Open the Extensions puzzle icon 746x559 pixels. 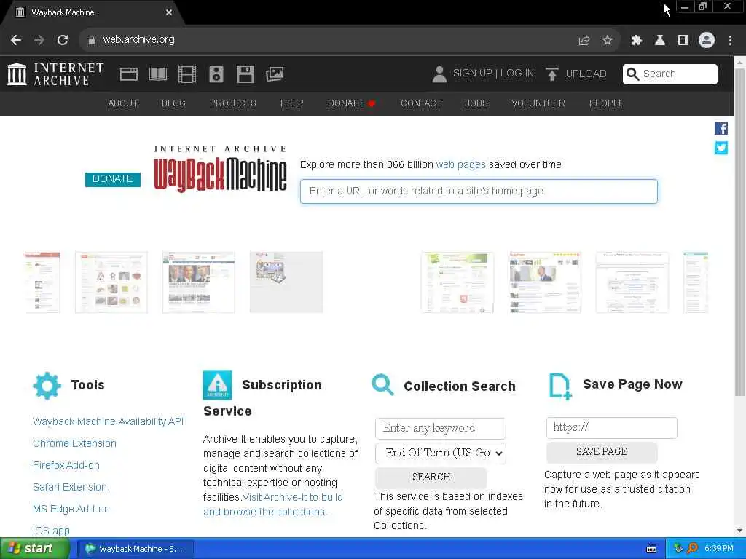[x=637, y=41]
